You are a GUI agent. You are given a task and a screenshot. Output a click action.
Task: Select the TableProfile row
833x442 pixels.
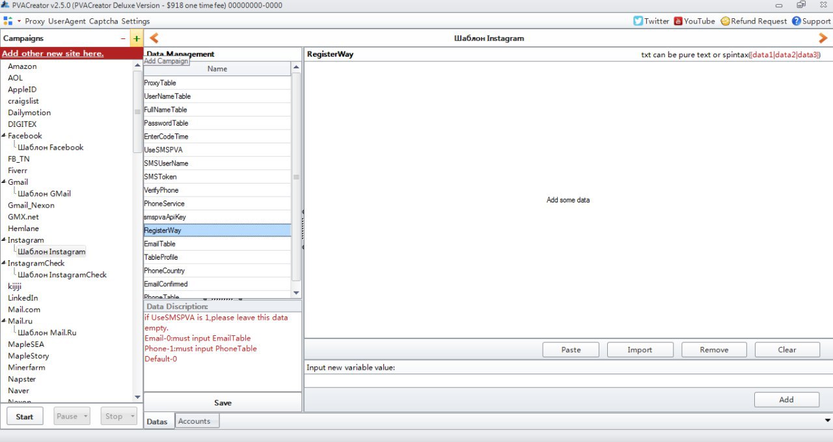(217, 257)
